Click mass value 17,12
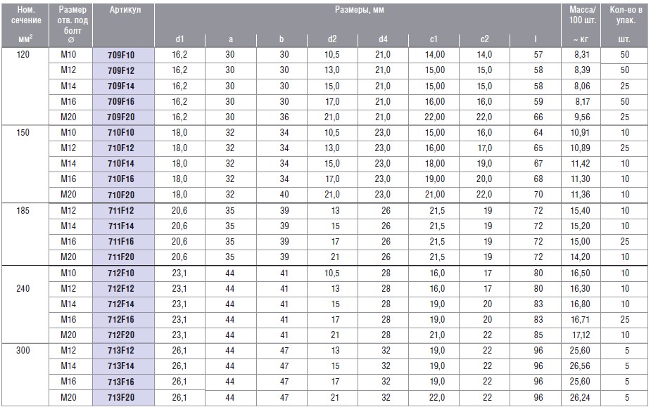The height and width of the screenshot is (407, 651). [x=581, y=335]
